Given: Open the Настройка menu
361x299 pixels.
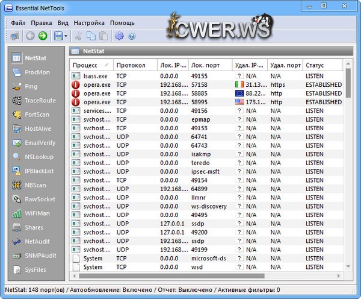Looking at the screenshot, I should [x=89, y=22].
